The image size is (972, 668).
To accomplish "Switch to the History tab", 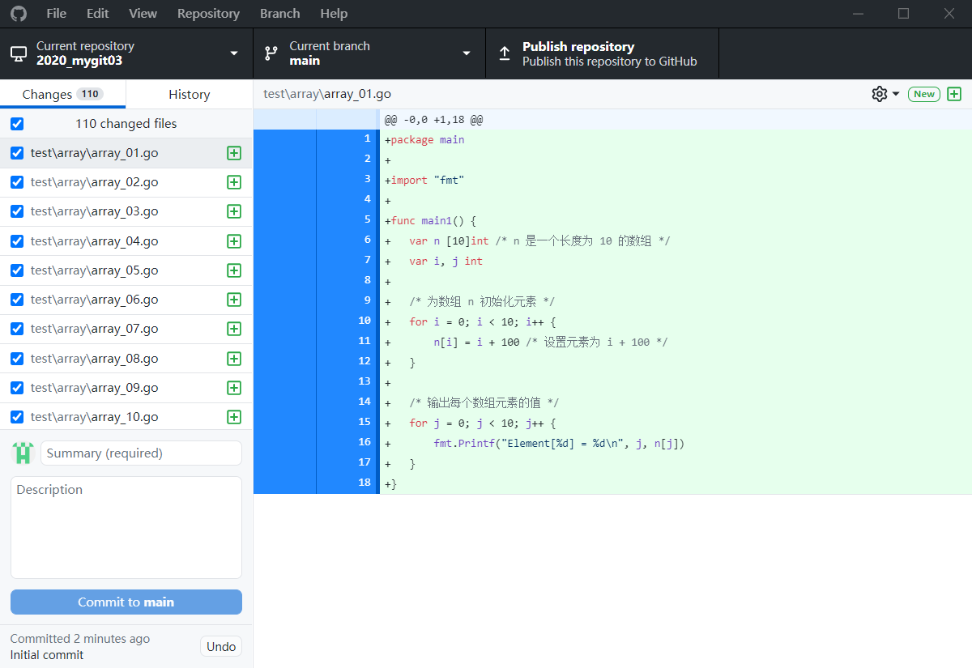I will pyautogui.click(x=190, y=94).
